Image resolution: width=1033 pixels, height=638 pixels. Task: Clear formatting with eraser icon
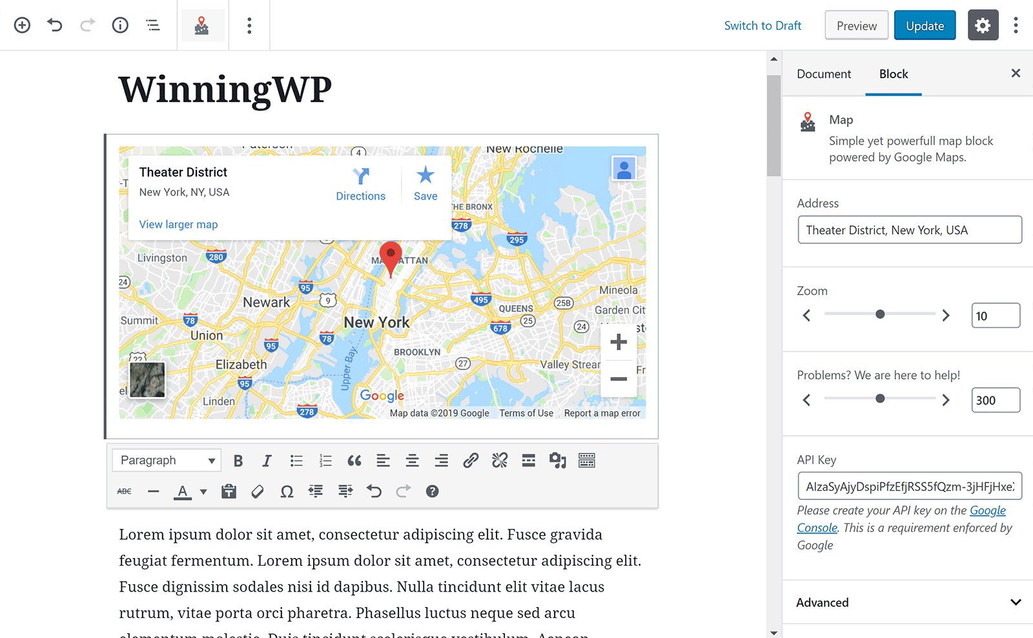click(x=258, y=491)
